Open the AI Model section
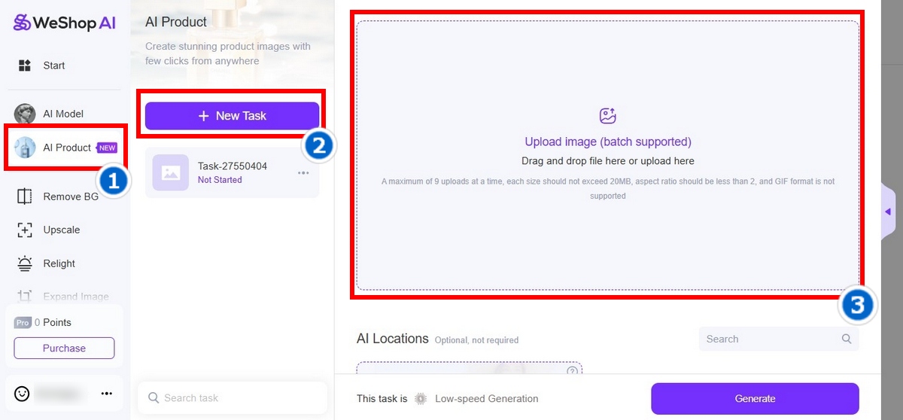The image size is (903, 420). coord(65,114)
